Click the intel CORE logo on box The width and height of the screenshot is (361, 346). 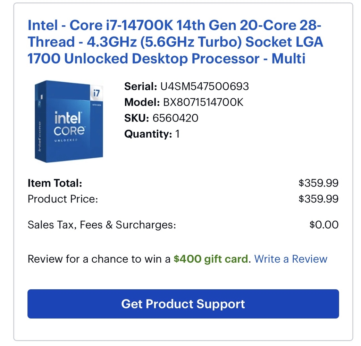(69, 123)
